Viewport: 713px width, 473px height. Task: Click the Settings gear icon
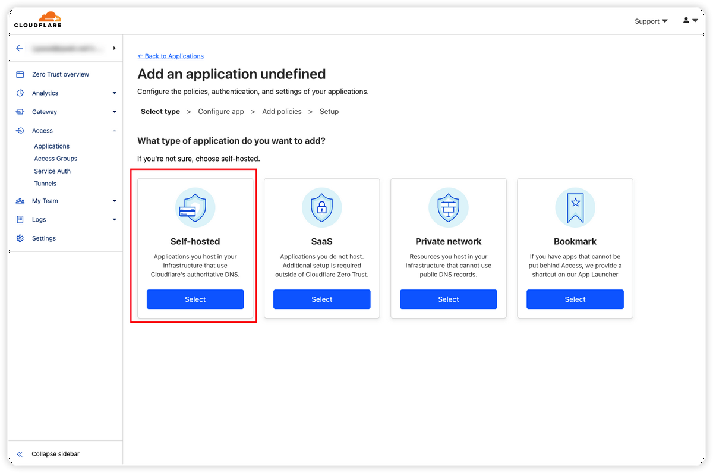(x=20, y=238)
